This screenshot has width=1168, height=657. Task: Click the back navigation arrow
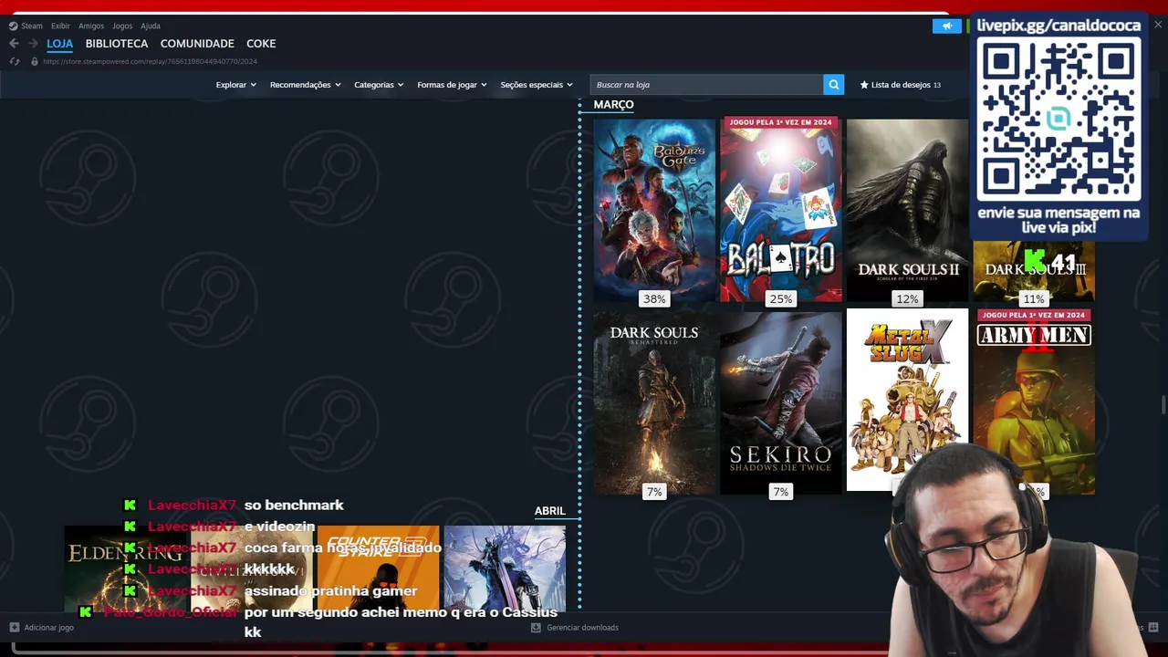click(x=14, y=44)
